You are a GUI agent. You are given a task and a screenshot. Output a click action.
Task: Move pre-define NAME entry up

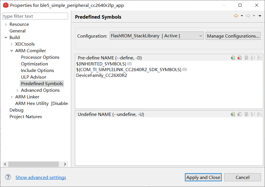click(x=252, y=58)
